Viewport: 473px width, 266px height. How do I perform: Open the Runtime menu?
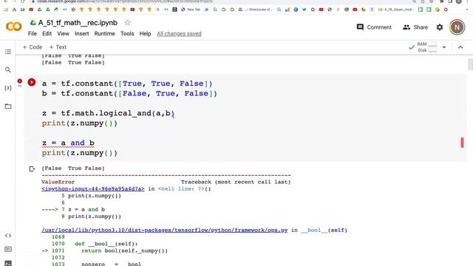105,33
